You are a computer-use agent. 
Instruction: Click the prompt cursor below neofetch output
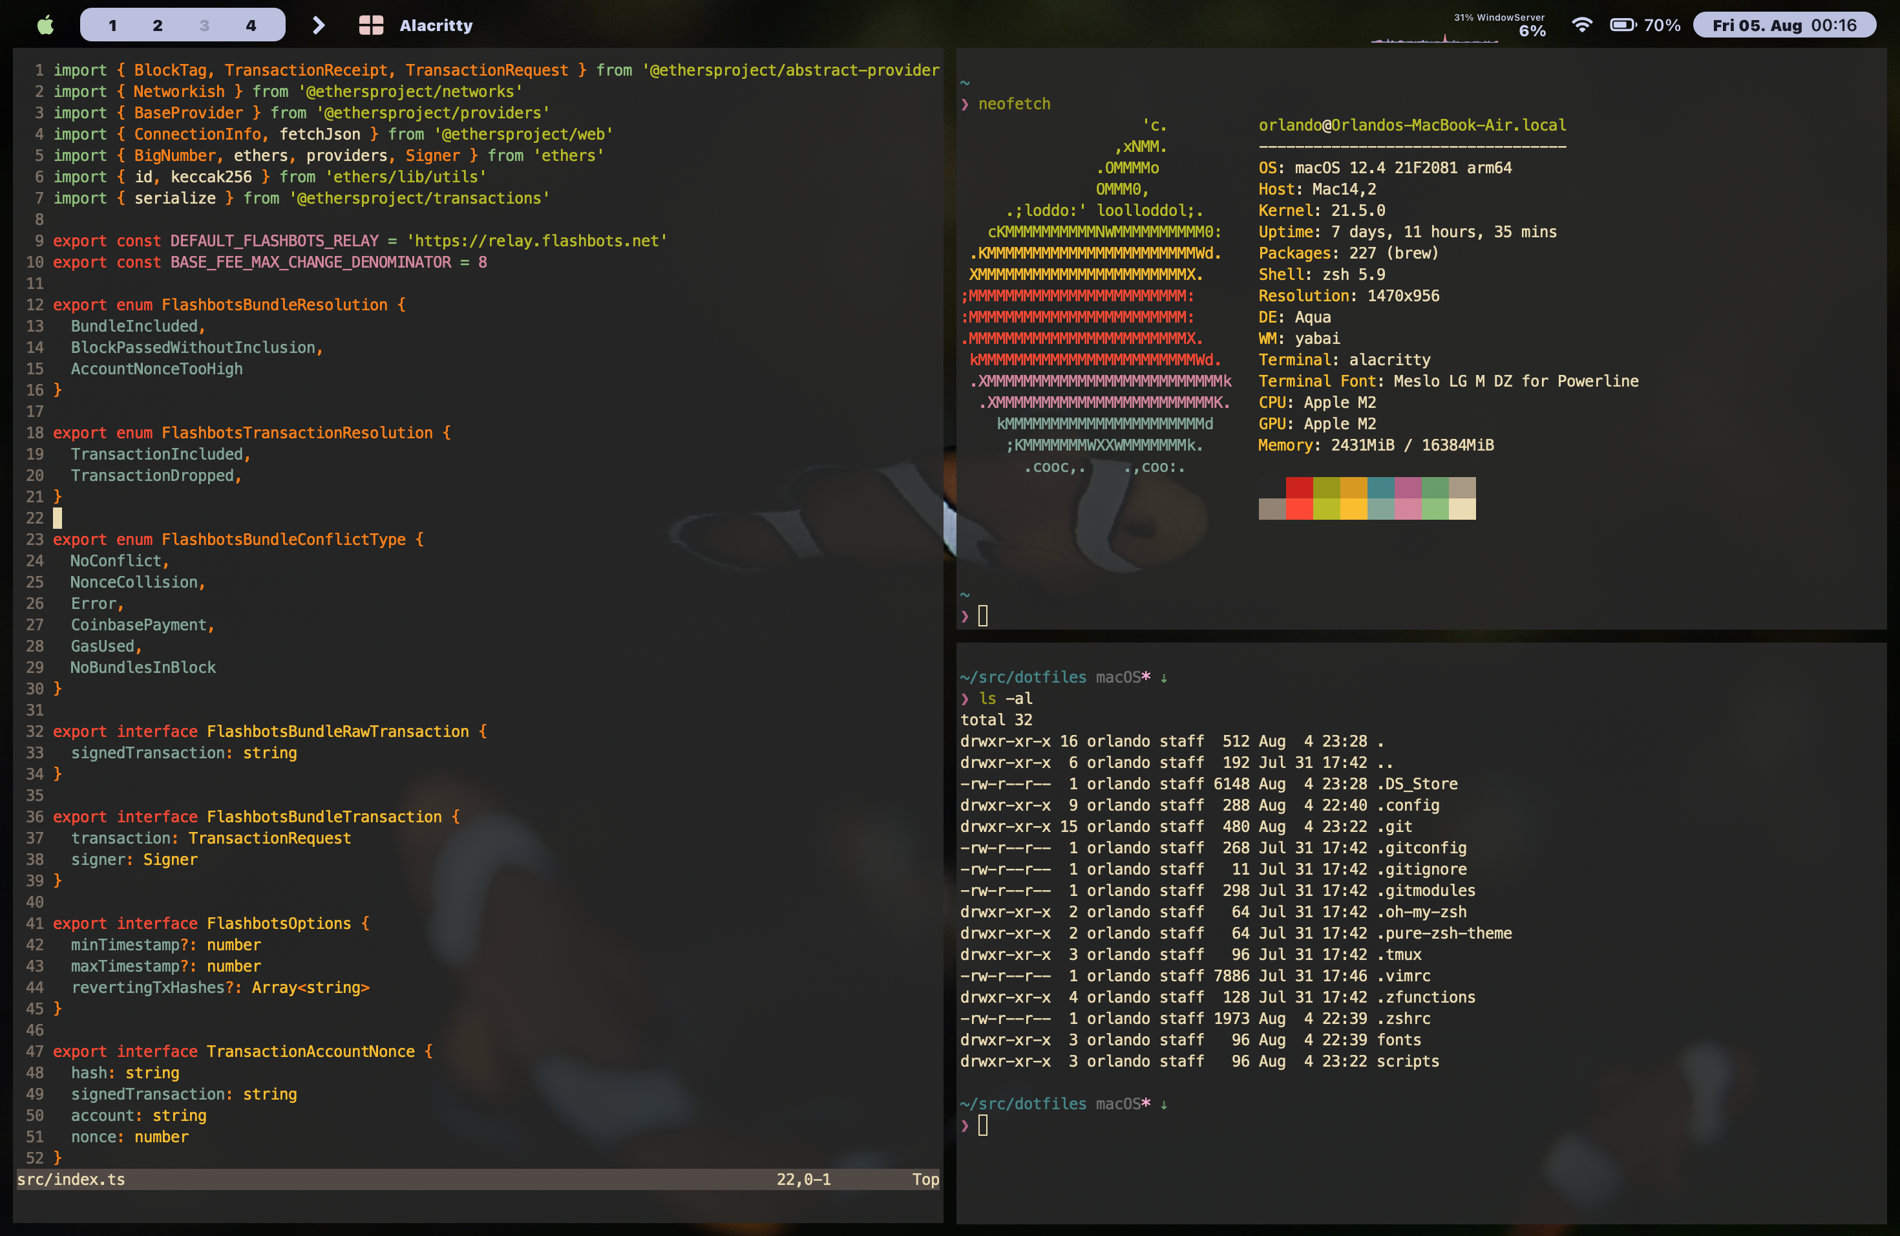pos(983,615)
